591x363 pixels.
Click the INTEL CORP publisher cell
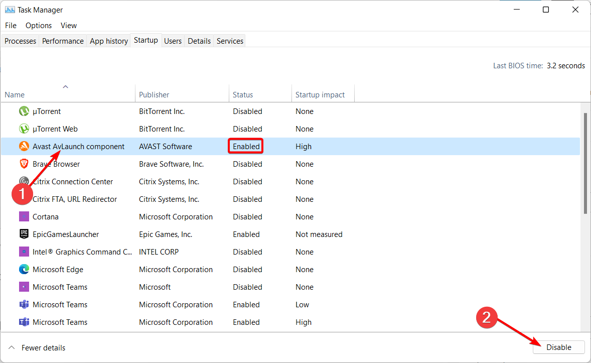tap(159, 252)
